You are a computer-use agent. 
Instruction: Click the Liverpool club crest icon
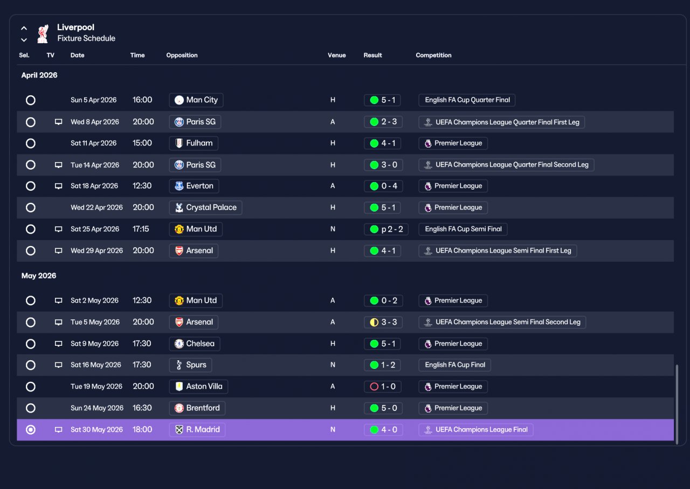[43, 33]
